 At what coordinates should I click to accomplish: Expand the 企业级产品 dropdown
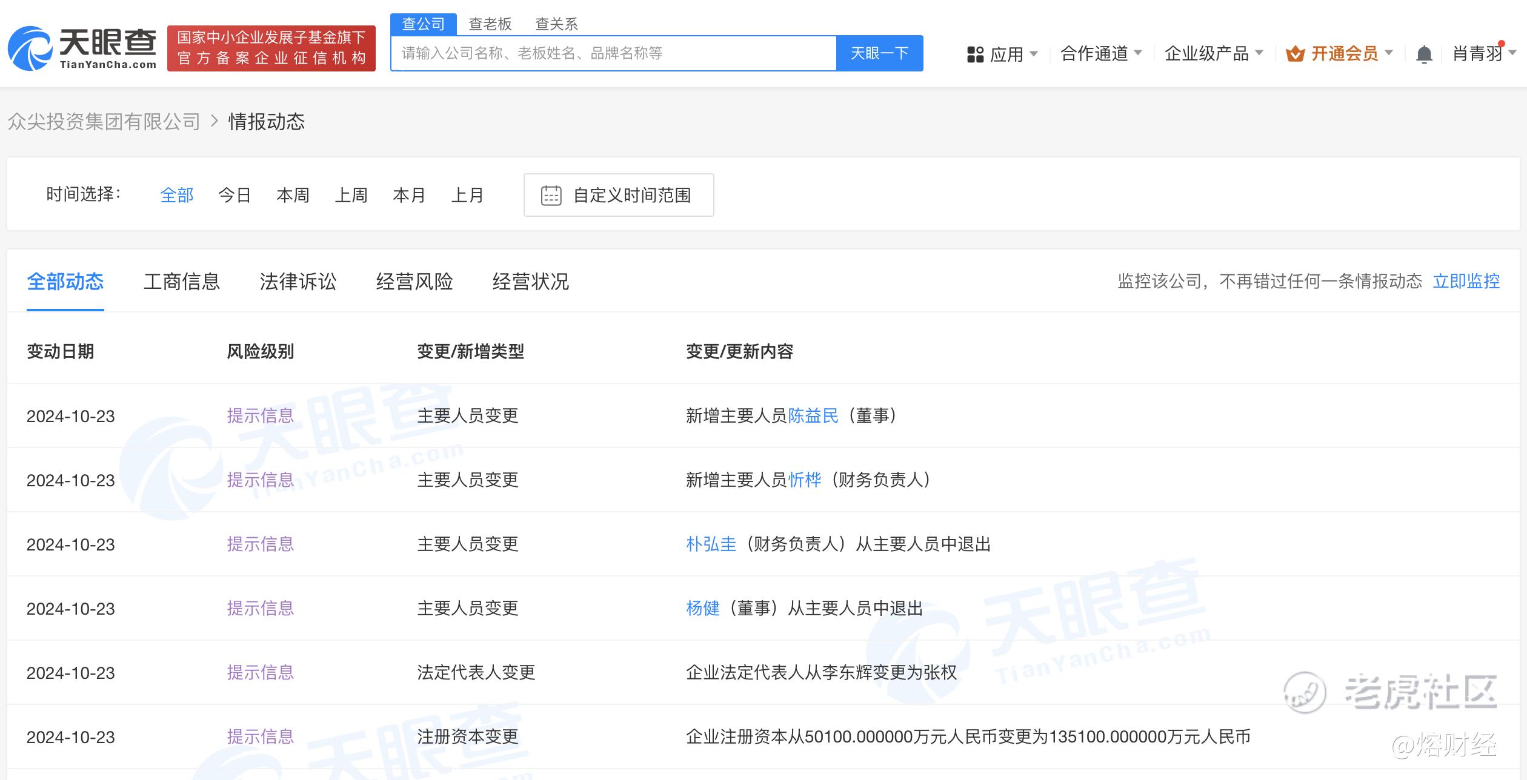click(x=1214, y=53)
